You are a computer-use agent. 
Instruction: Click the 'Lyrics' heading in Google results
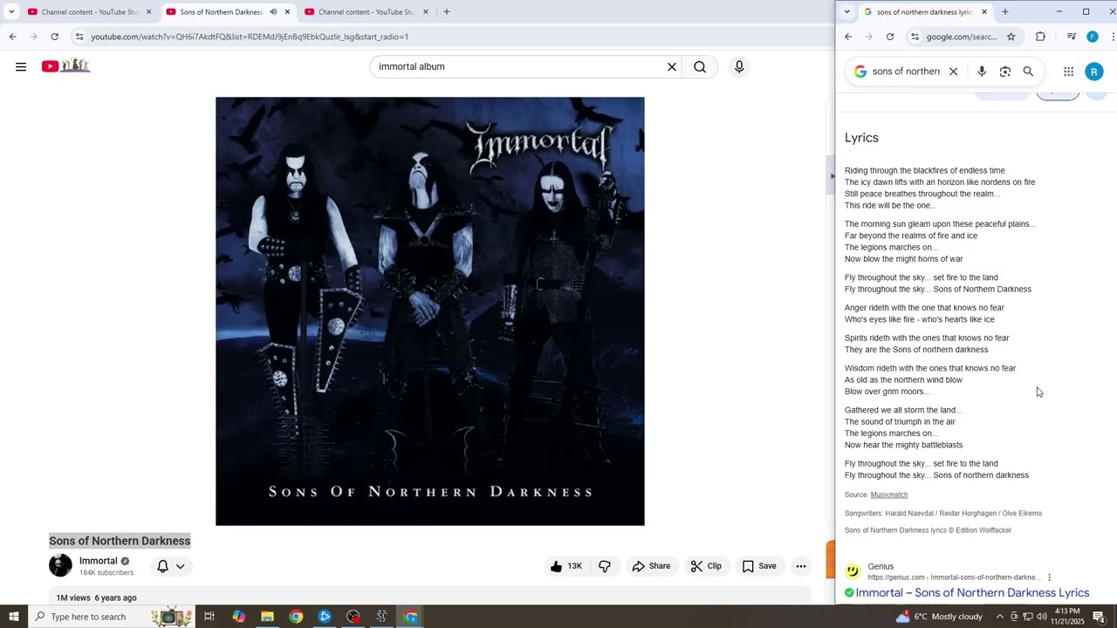tap(861, 138)
